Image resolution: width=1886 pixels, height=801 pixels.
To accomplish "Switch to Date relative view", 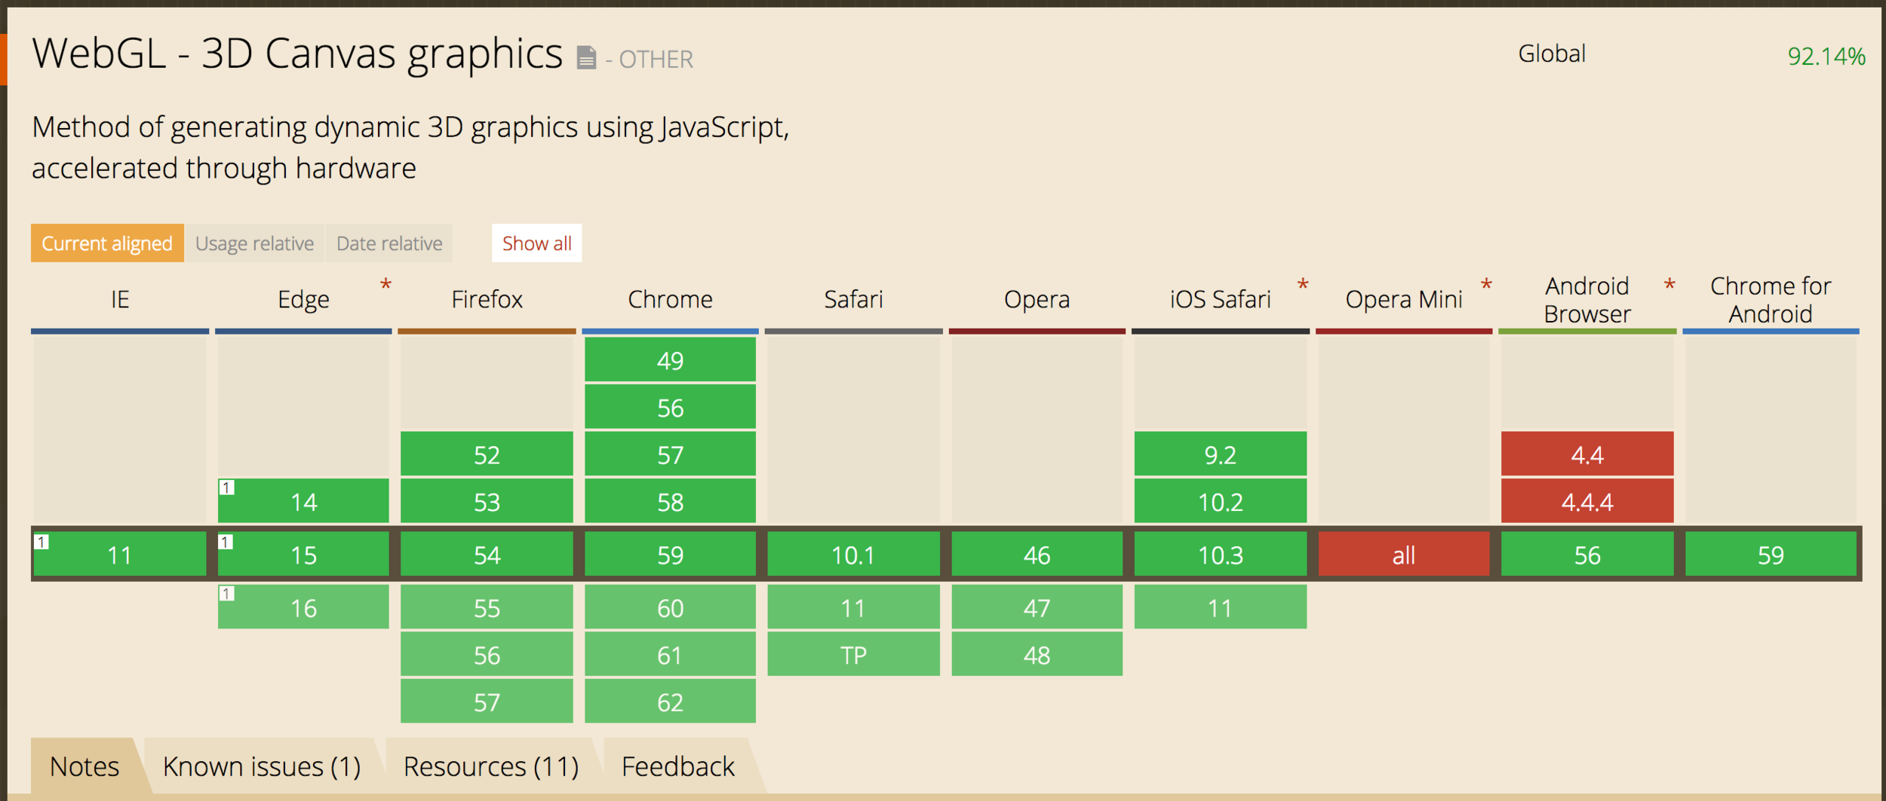I will 389,243.
